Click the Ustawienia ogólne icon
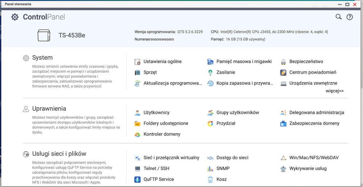 [137, 62]
